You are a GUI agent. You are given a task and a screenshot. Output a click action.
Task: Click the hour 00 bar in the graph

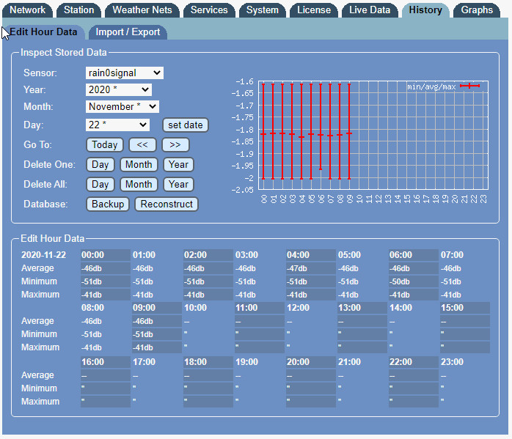click(263, 131)
